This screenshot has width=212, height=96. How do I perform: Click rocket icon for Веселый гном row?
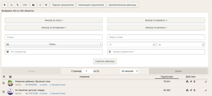tap(191, 81)
